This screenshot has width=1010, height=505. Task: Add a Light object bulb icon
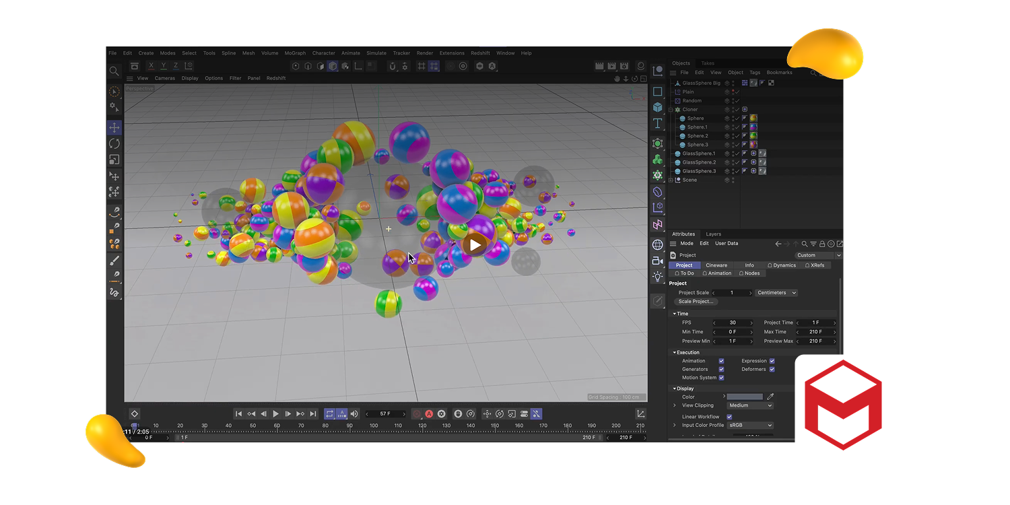658,277
